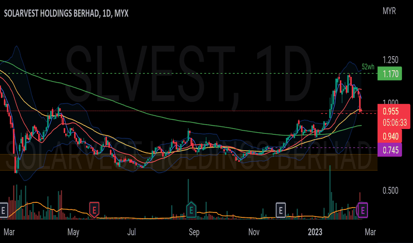413x243 pixels.
Task: Click the 2023 time axis label
Action: 315,232
